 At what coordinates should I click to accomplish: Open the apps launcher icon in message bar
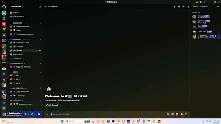point(186,114)
